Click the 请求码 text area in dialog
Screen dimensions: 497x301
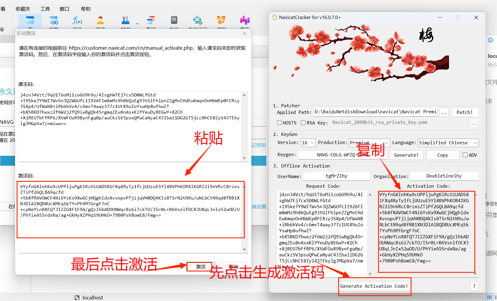pyautogui.click(x=130, y=126)
